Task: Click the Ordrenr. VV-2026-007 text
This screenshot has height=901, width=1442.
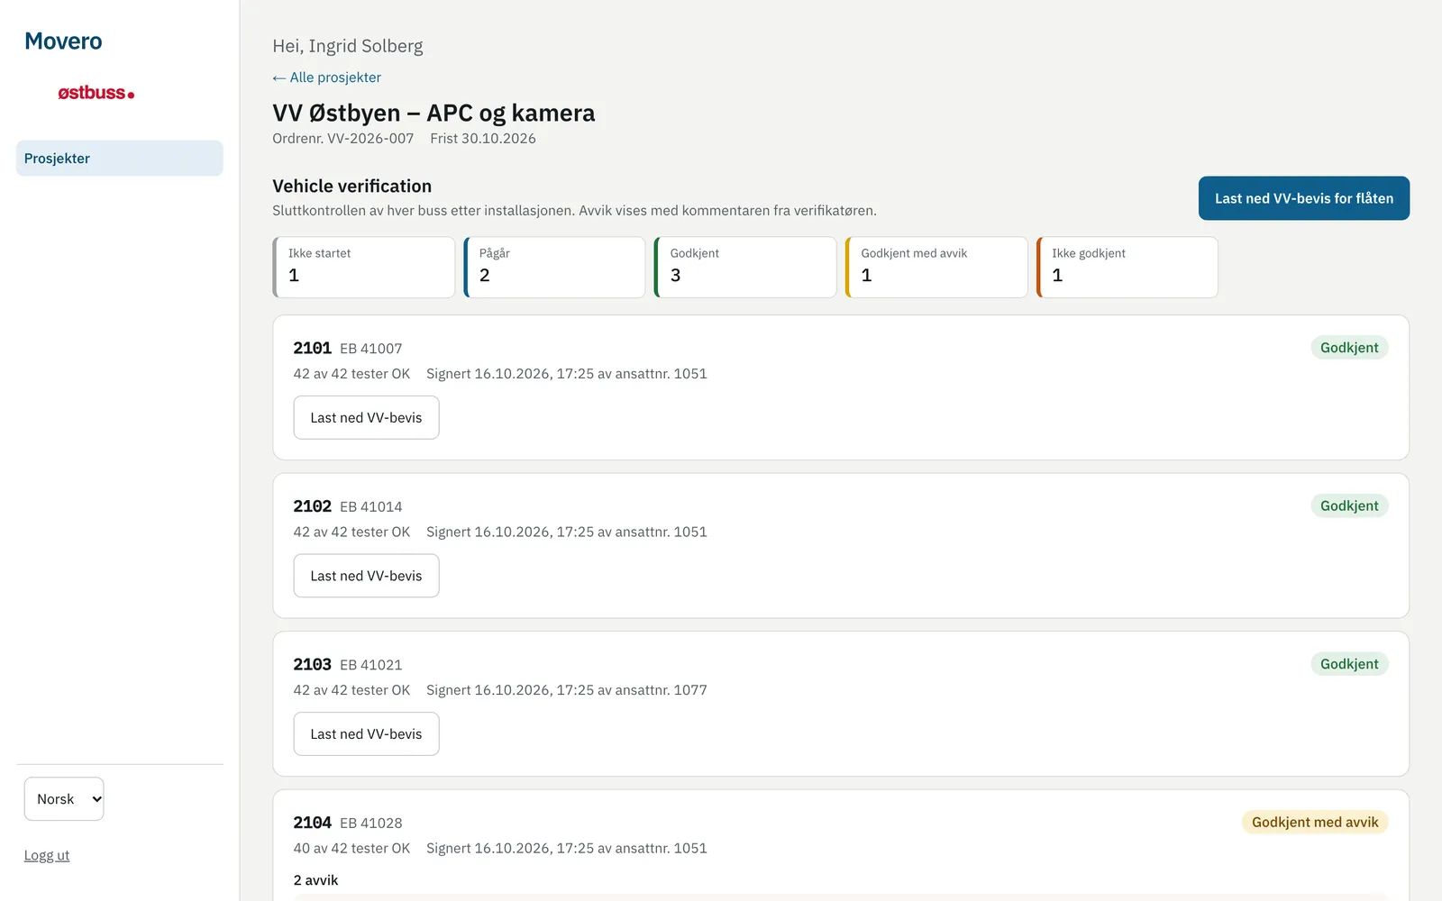Action: pyautogui.click(x=343, y=139)
